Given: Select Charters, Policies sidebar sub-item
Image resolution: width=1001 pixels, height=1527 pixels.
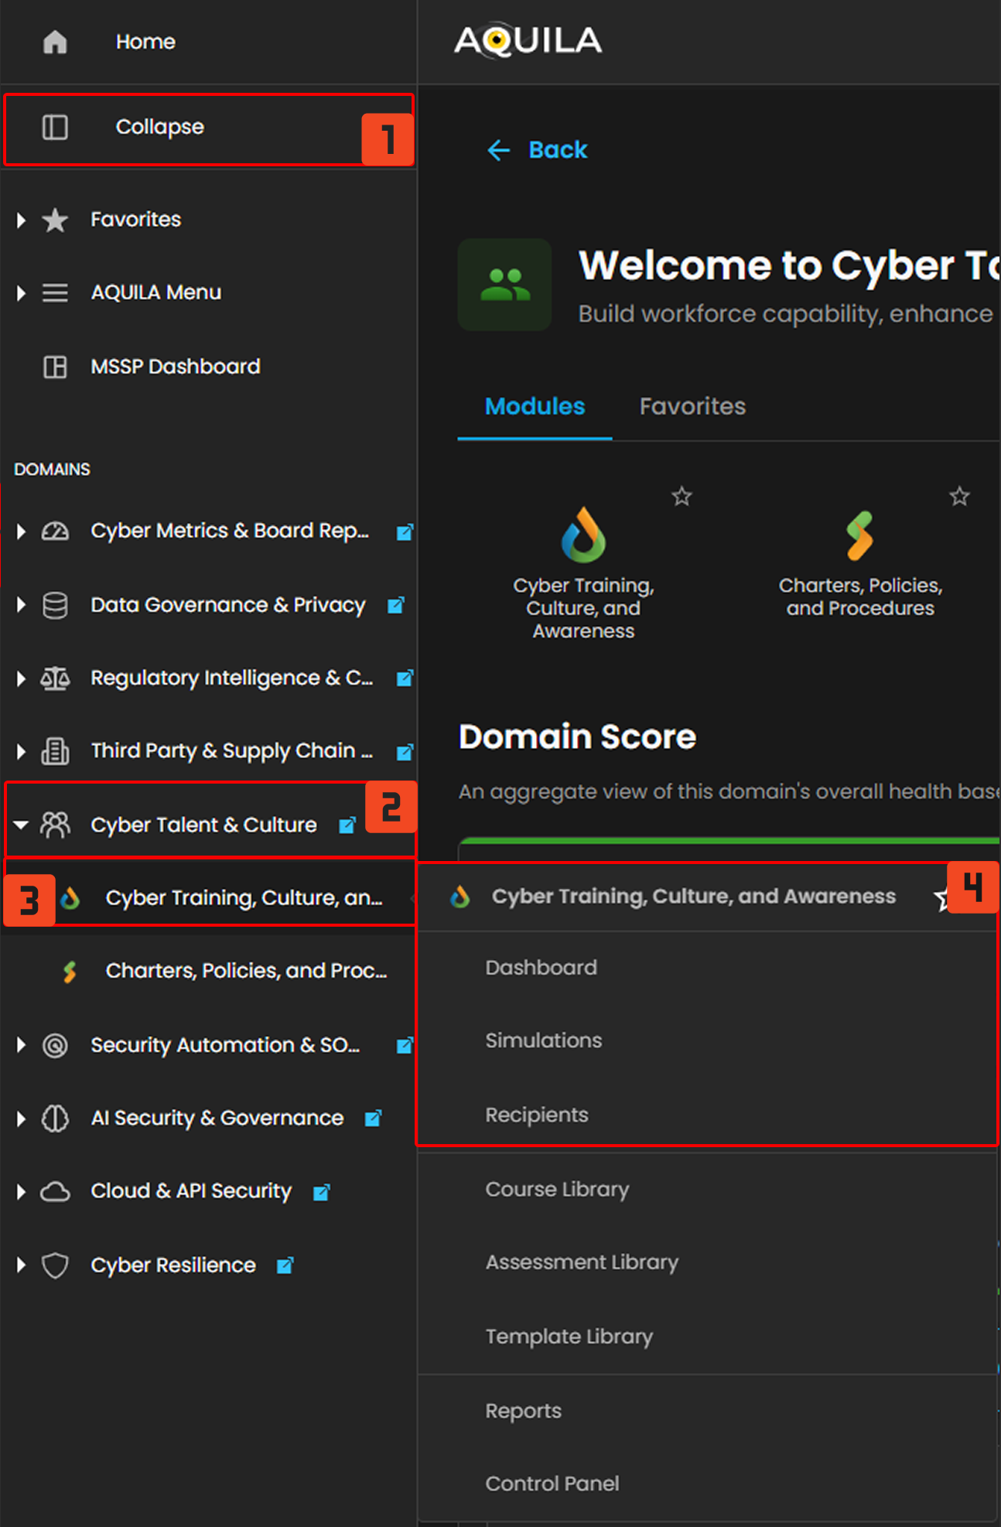Looking at the screenshot, I should click(x=247, y=972).
